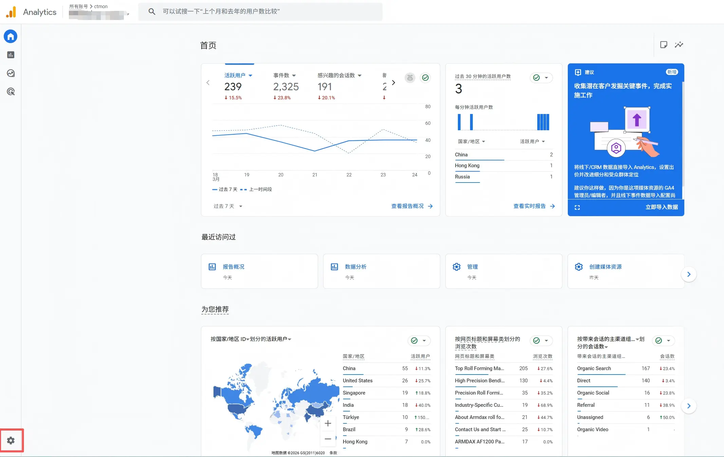Open the 过去 7 天 date range dropdown
This screenshot has width=724, height=457.
(x=228, y=206)
